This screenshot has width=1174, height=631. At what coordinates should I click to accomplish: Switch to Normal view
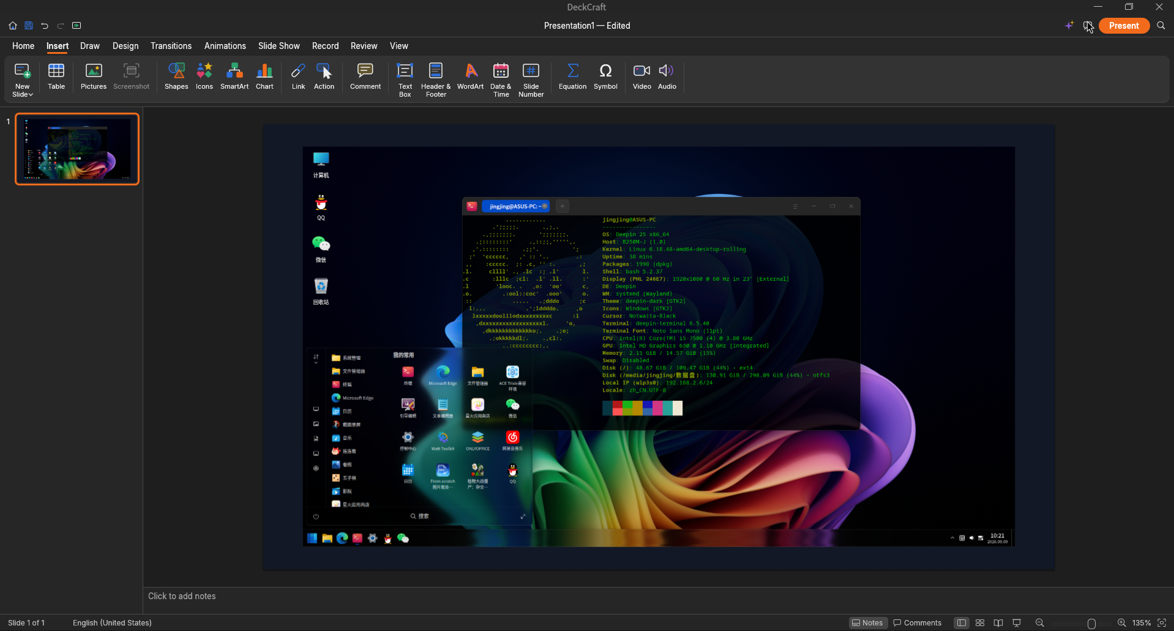click(x=962, y=623)
